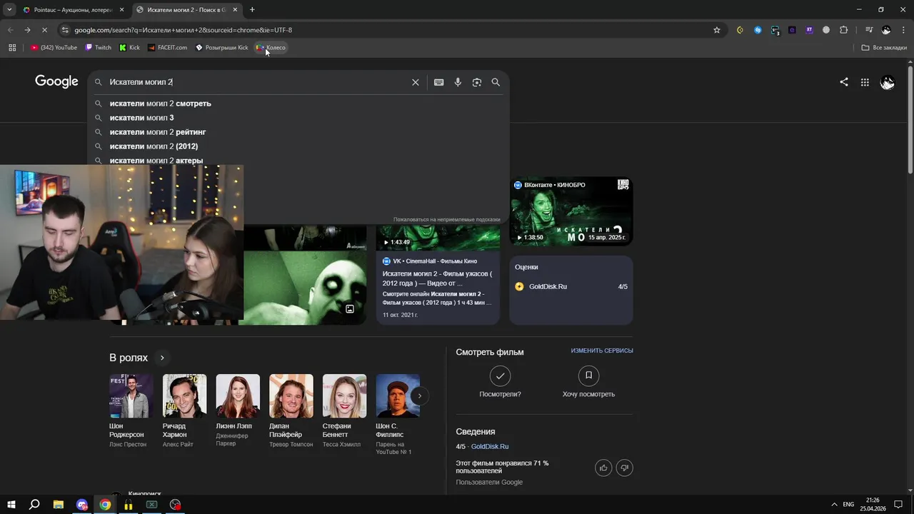Open the apps grid in bookmarks bar
The image size is (914, 514).
tap(12, 48)
